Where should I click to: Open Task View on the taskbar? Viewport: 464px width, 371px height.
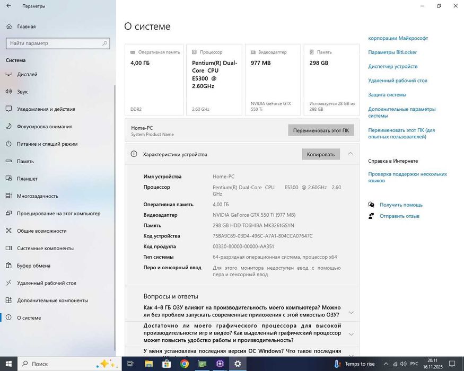tap(130, 364)
